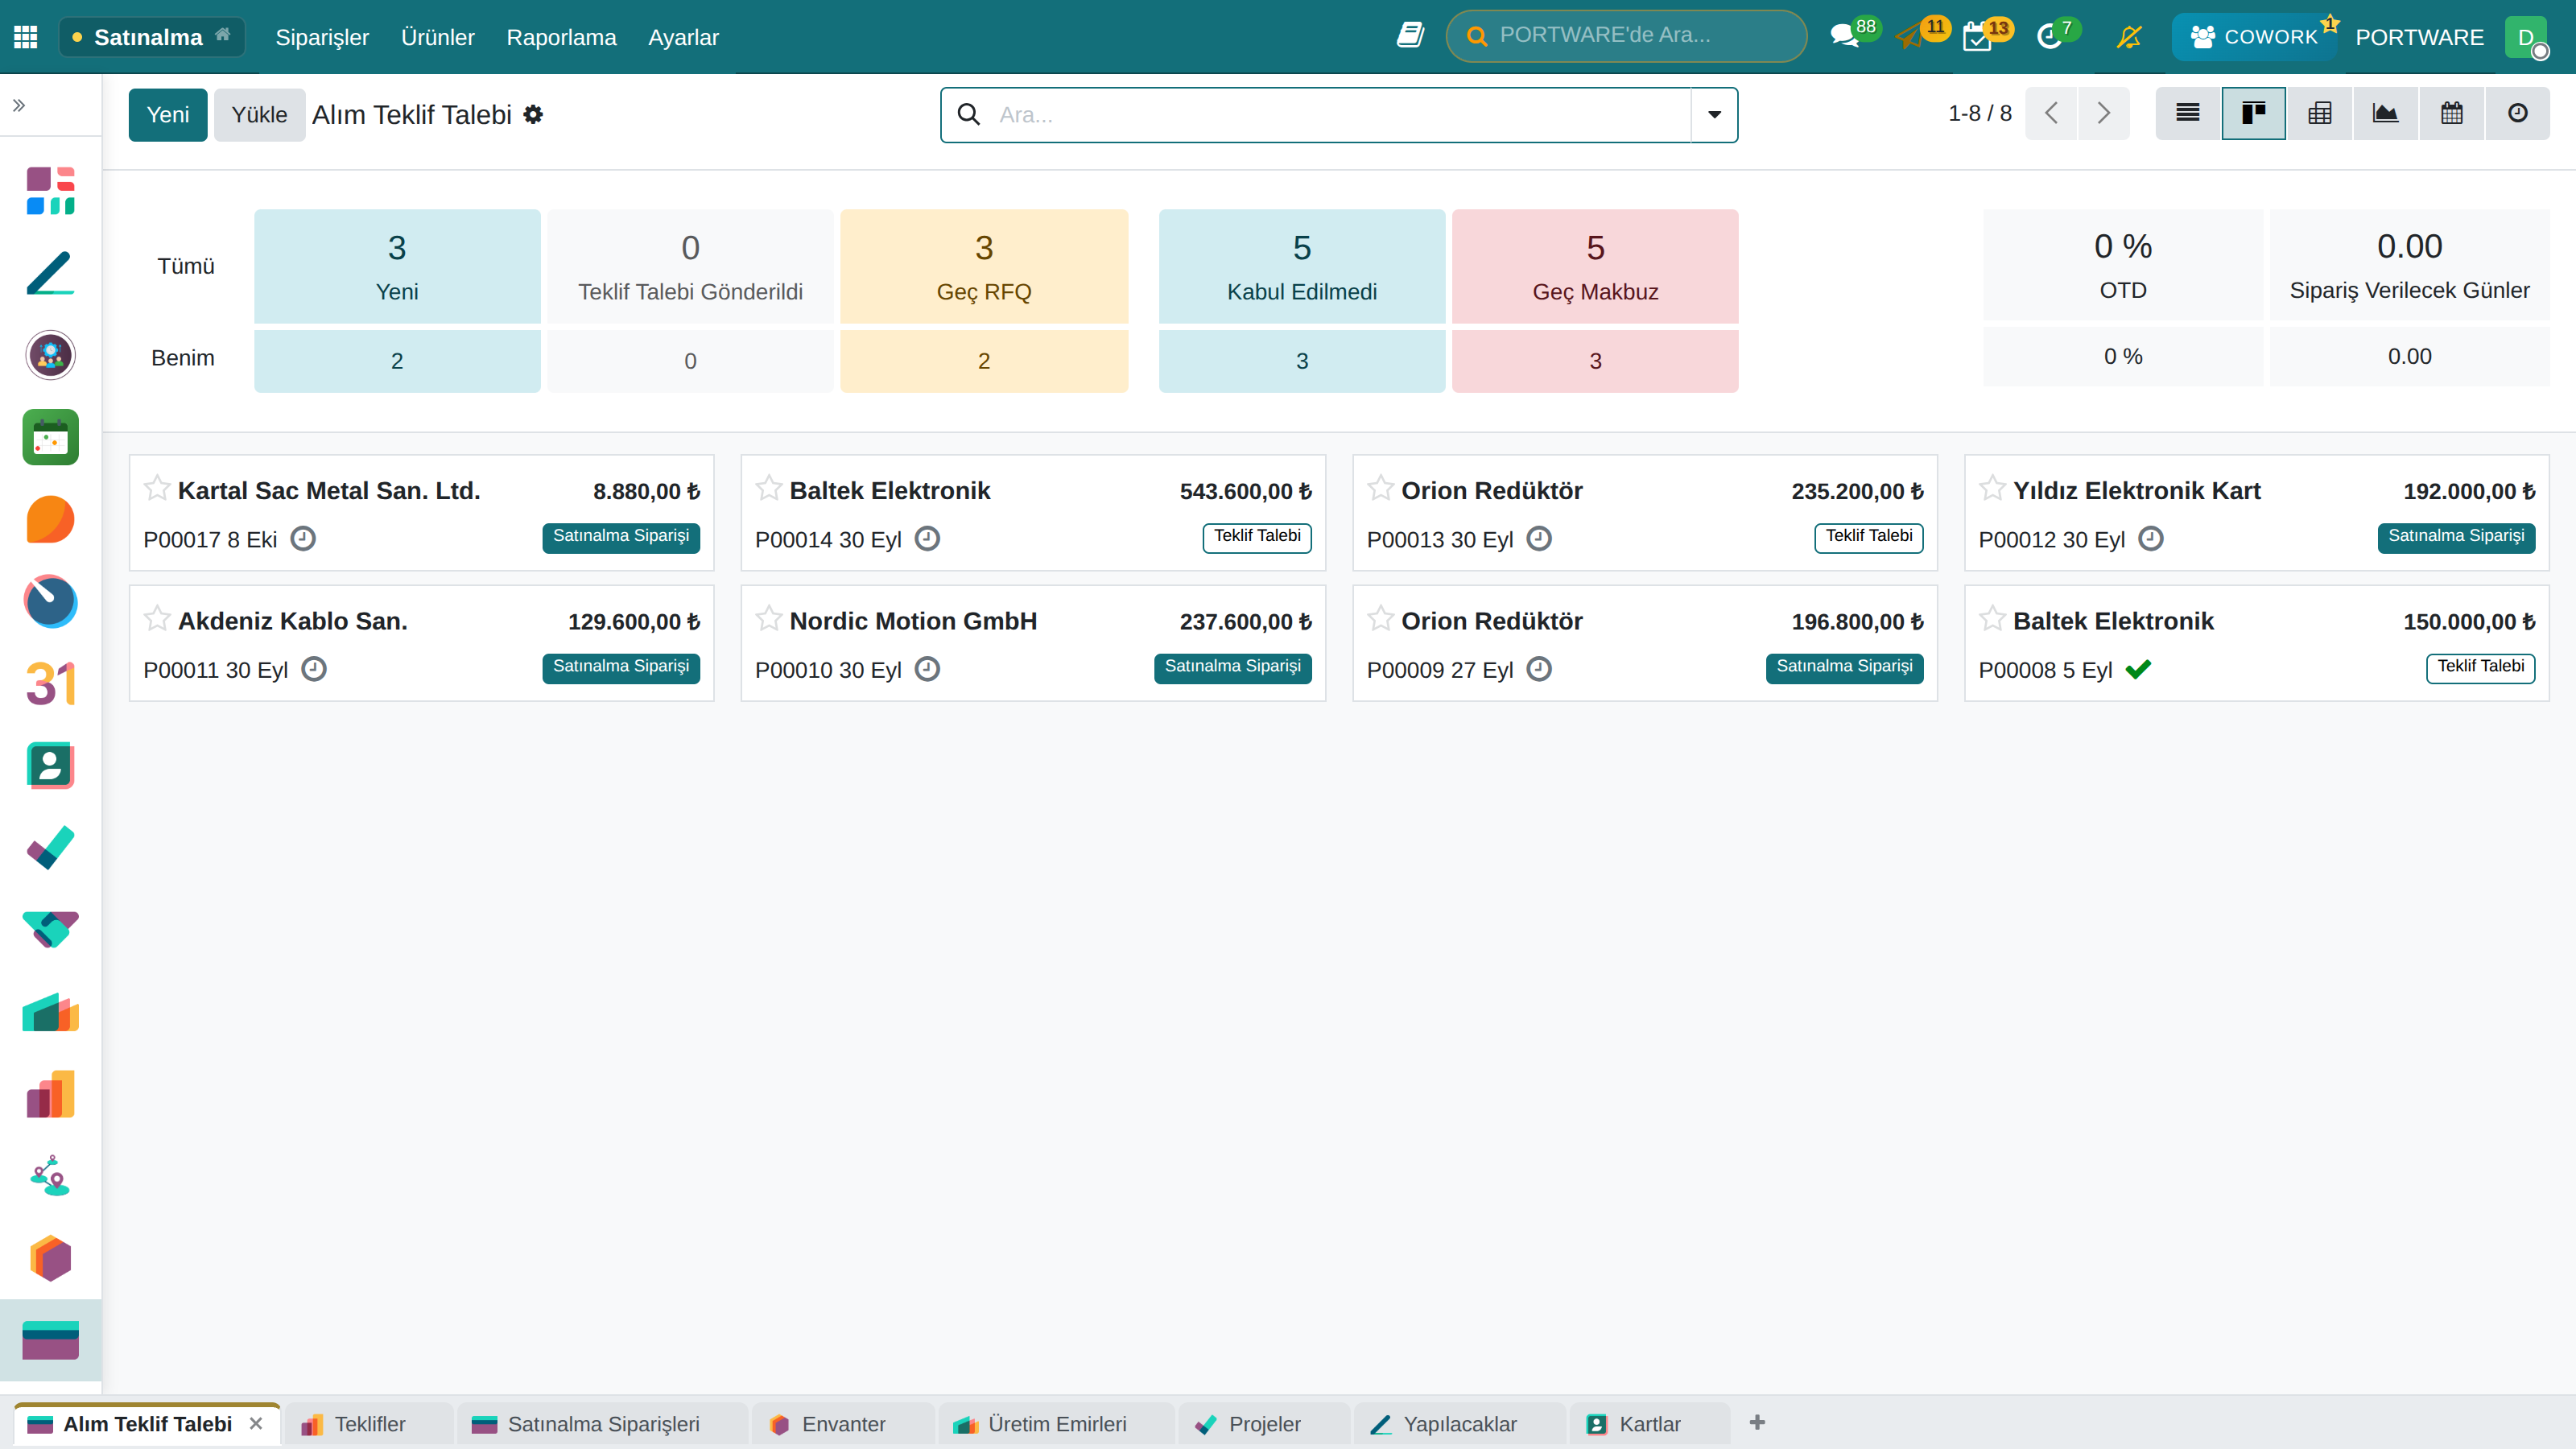Viewport: 2576px width, 1449px height.
Task: Open the Raporlama menu
Action: [561, 37]
